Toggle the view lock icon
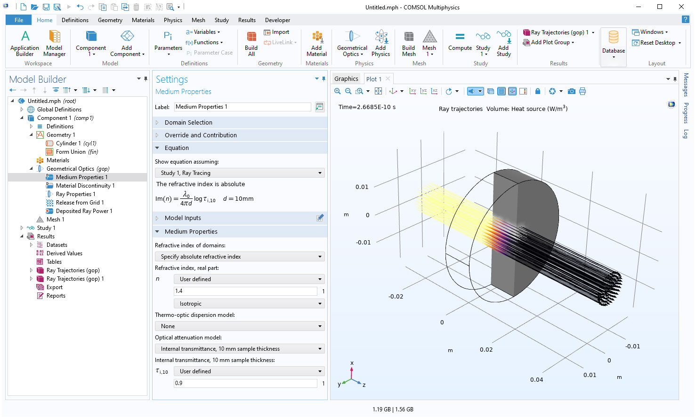Image resolution: width=696 pixels, height=417 pixels. [538, 91]
